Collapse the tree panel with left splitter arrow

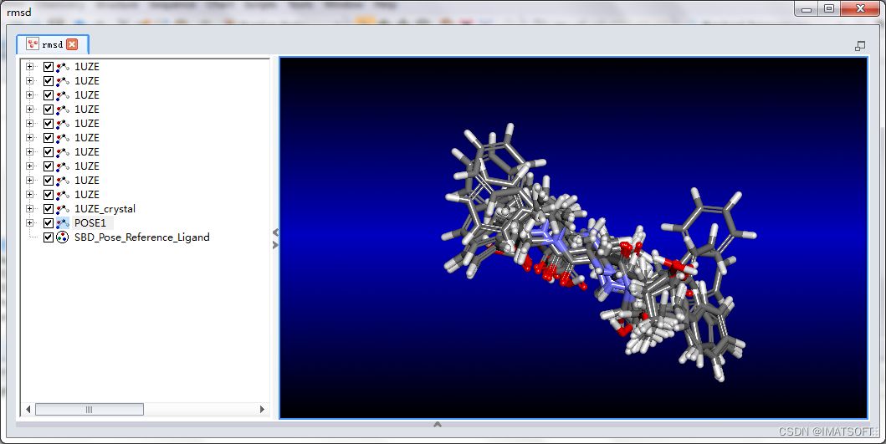pos(275,232)
